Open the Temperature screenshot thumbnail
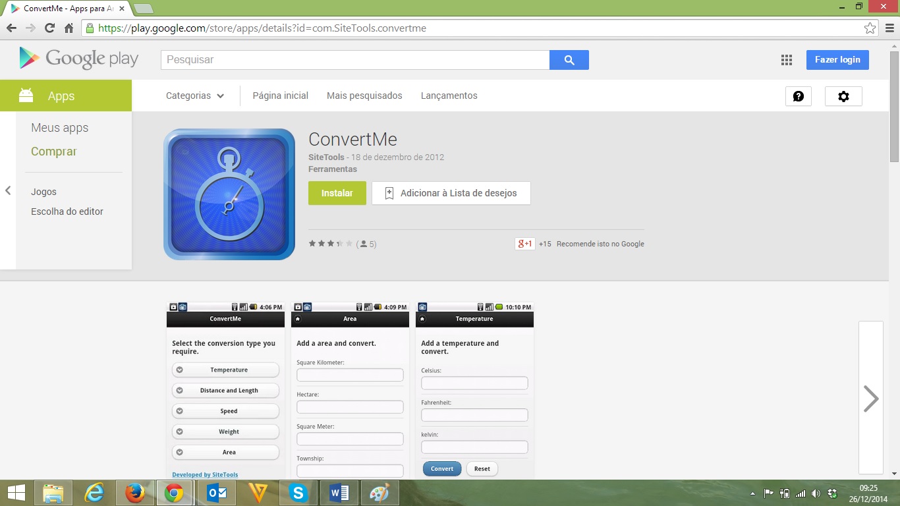Screen dimensions: 900x506 474,390
